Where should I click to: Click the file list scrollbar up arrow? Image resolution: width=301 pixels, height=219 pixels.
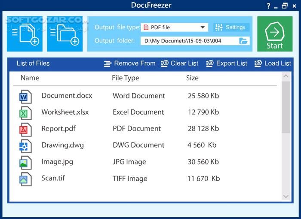[286, 76]
